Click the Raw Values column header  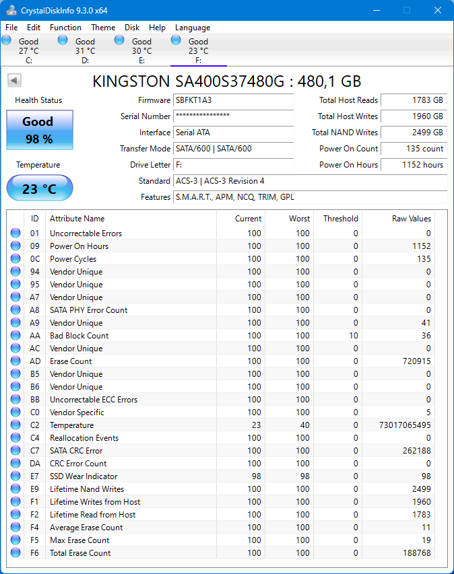tap(399, 219)
